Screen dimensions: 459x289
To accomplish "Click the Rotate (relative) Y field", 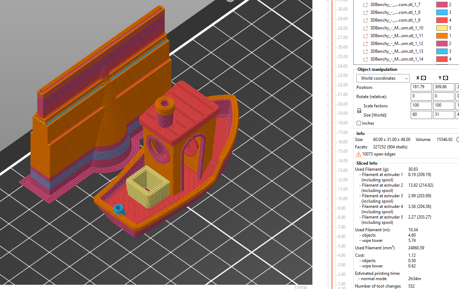I will point(443,96).
